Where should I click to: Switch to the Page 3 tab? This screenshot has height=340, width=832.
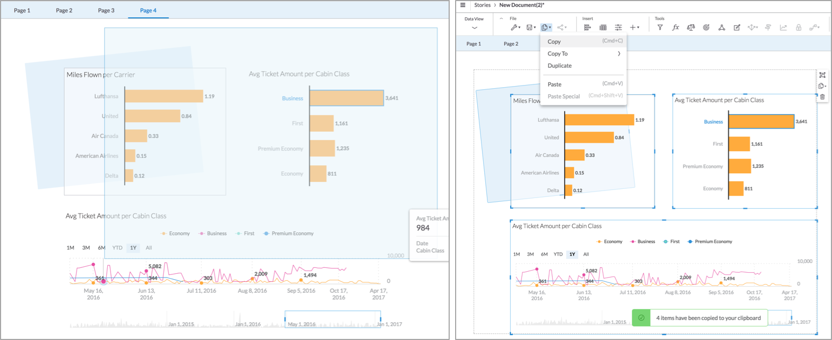click(106, 10)
